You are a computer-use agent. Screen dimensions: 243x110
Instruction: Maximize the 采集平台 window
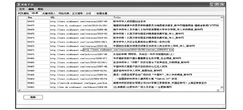click(x=218, y=5)
